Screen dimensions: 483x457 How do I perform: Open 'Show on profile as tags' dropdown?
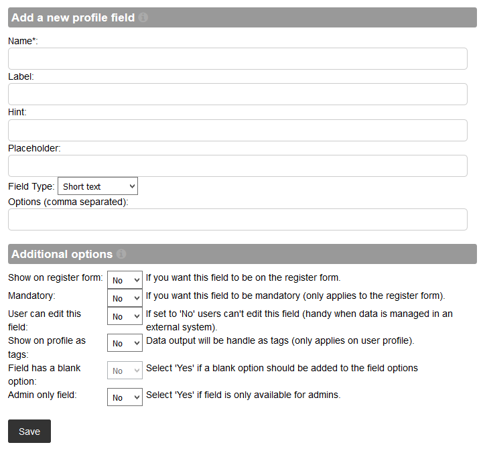click(125, 343)
